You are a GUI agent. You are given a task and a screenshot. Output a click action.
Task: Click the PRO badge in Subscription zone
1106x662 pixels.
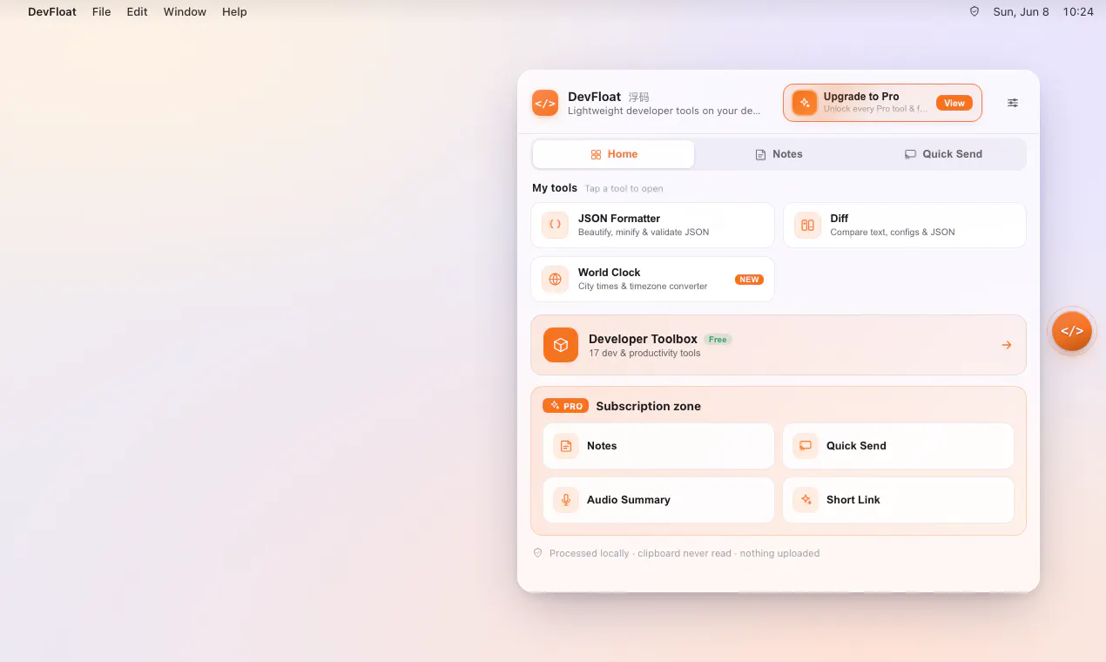coord(566,406)
